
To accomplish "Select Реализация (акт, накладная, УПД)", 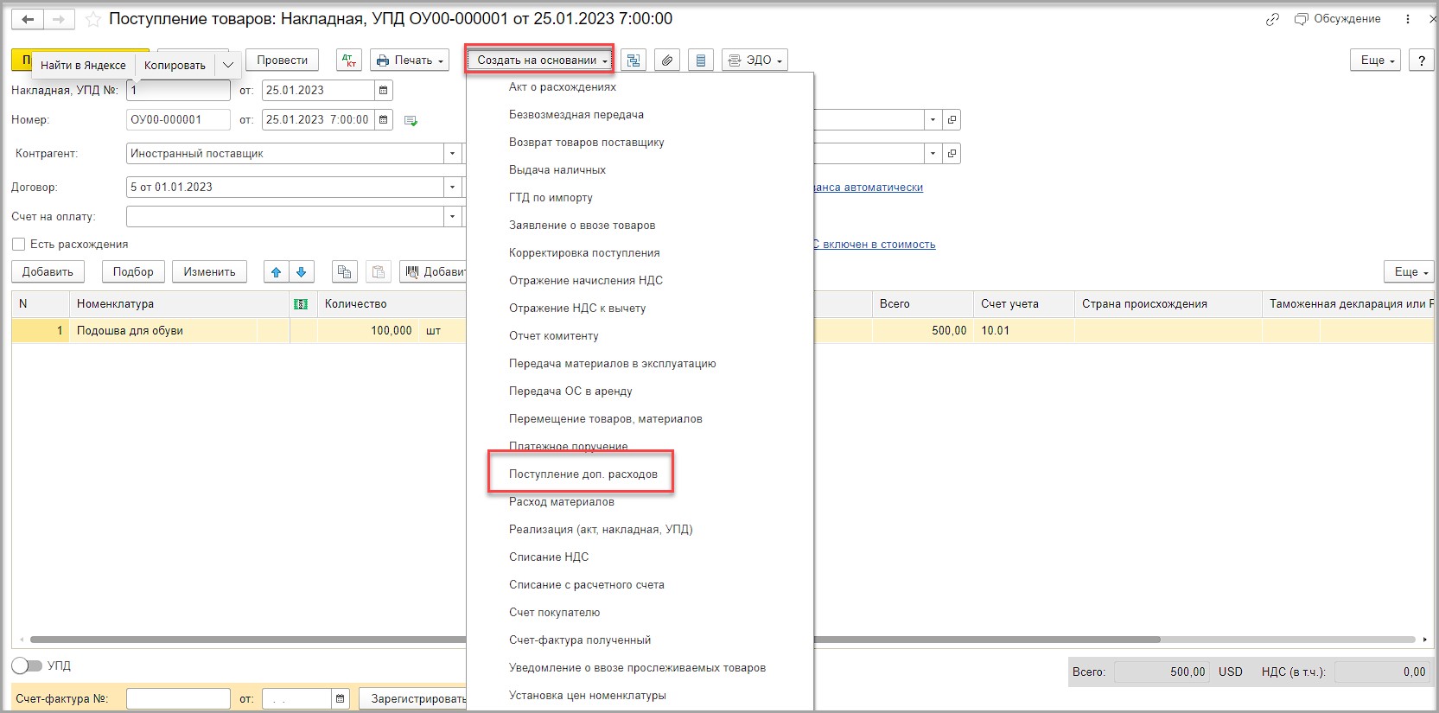I will coord(601,529).
